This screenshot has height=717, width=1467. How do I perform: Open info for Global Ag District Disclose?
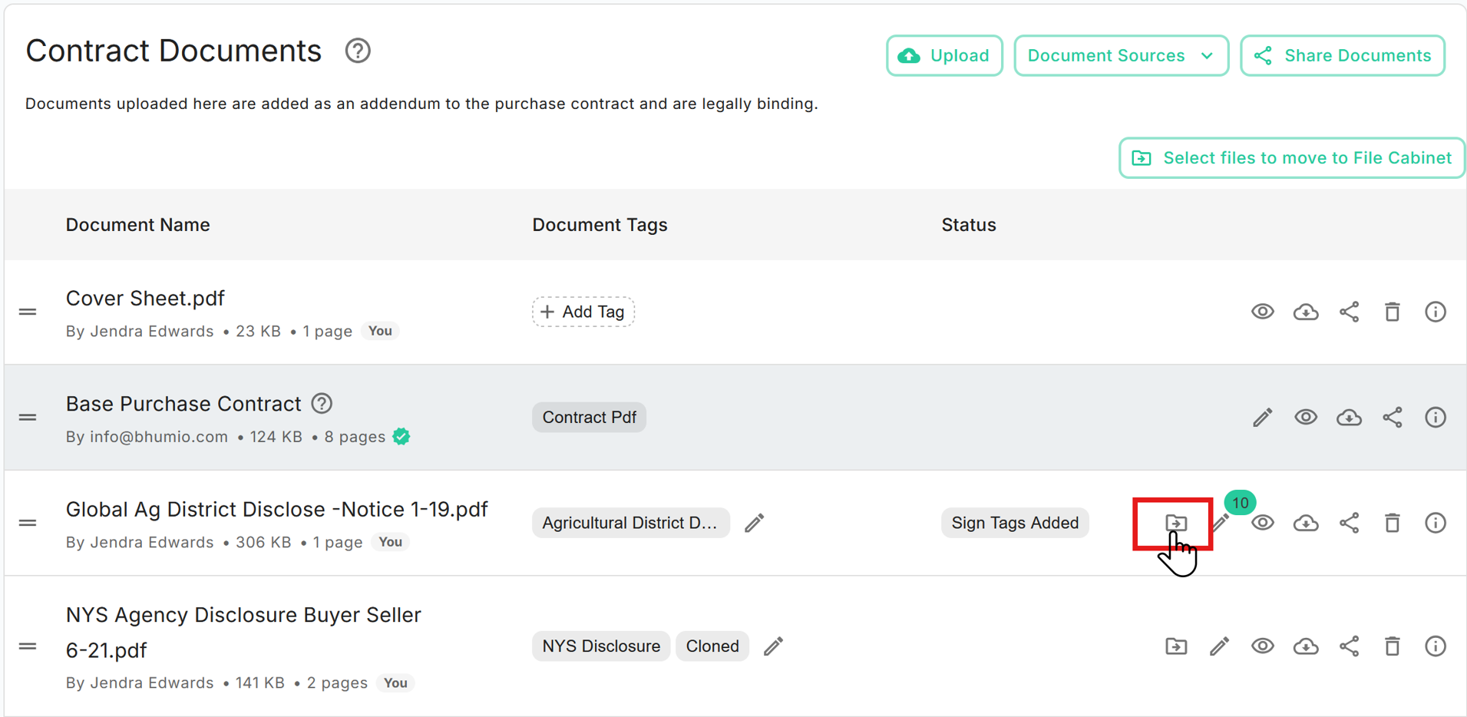(x=1436, y=523)
